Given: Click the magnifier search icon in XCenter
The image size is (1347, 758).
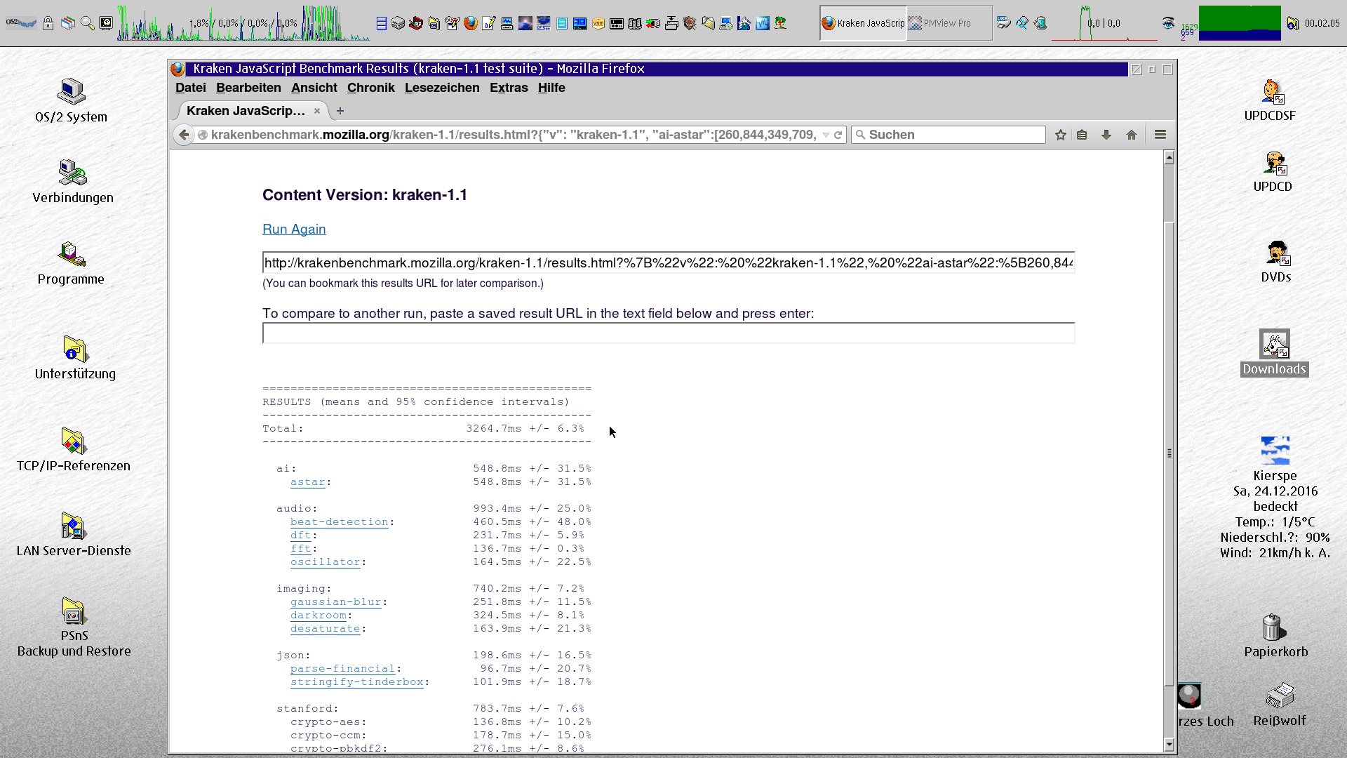Looking at the screenshot, I should 87,23.
